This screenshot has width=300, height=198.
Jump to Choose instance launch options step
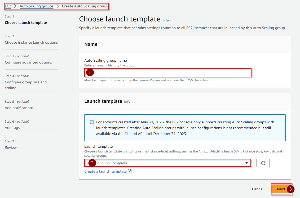31,42
